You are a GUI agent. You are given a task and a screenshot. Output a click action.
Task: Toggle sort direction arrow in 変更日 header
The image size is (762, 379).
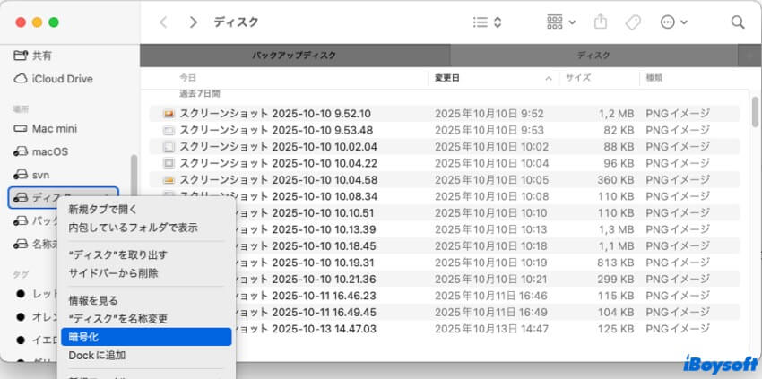pyautogui.click(x=549, y=78)
